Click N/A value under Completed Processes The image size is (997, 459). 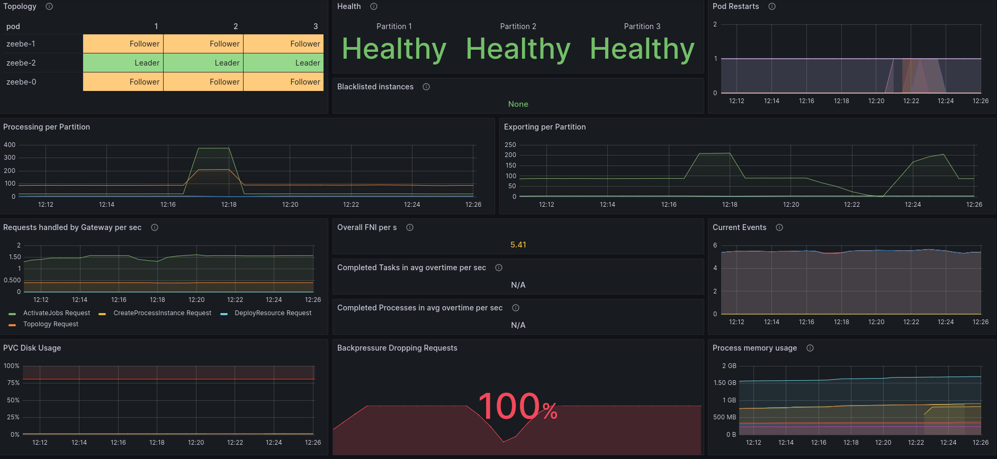pos(518,325)
